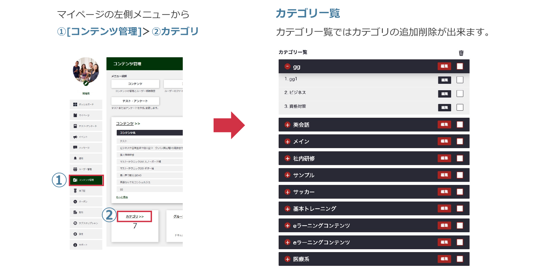The height and width of the screenshot is (270, 547).
Task: Click 編集 on the 2. ビジネス row
Action: point(444,94)
